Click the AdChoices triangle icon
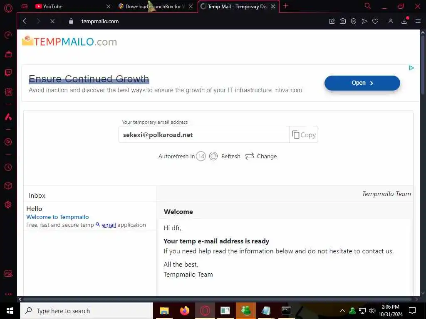The height and width of the screenshot is (319, 426). click(411, 68)
